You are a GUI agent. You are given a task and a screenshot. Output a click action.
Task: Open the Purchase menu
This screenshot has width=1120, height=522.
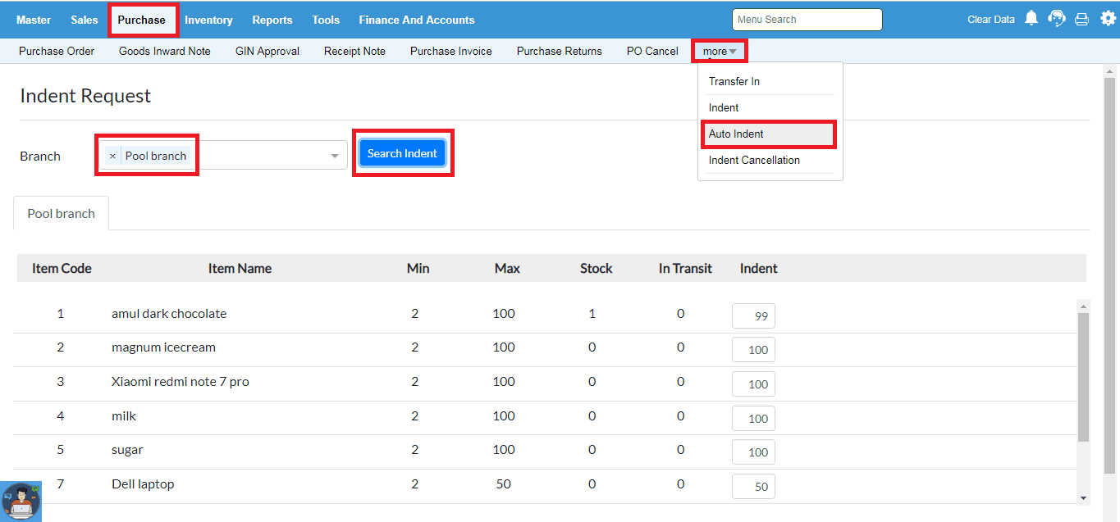(141, 20)
